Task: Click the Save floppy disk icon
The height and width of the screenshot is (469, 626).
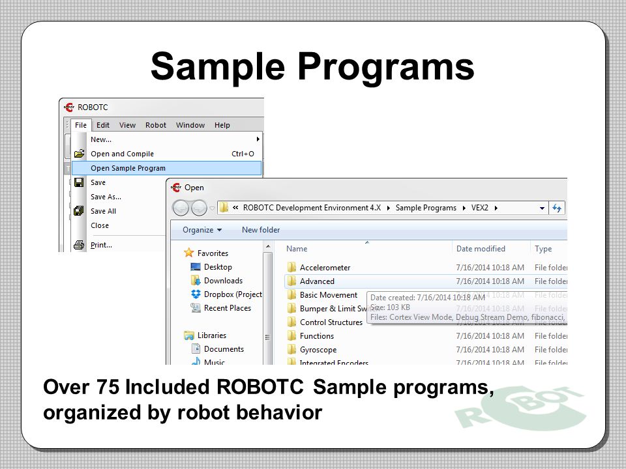Action: point(79,182)
